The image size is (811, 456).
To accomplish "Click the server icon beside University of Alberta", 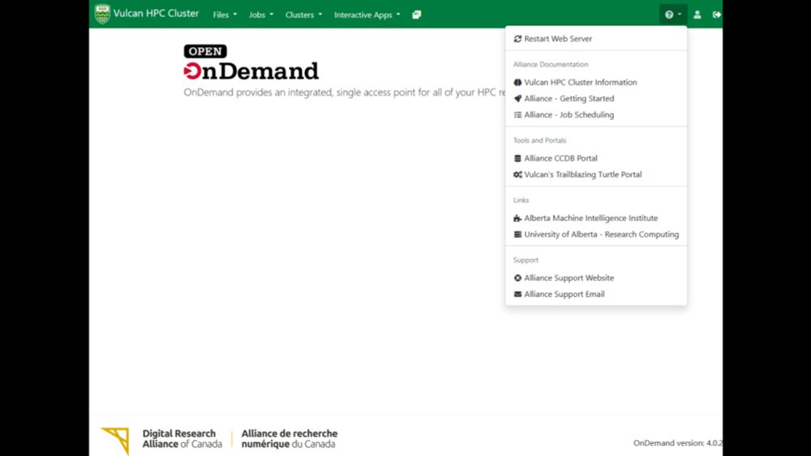I will [x=517, y=234].
